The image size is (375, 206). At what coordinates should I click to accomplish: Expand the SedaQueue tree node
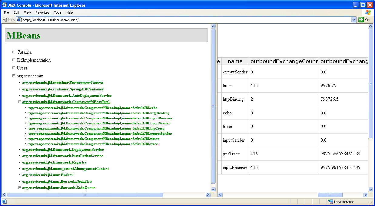(x=20, y=188)
